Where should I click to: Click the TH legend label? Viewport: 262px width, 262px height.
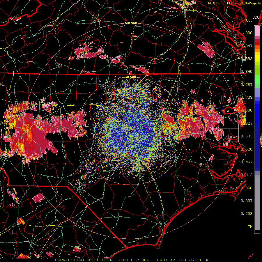250,226
